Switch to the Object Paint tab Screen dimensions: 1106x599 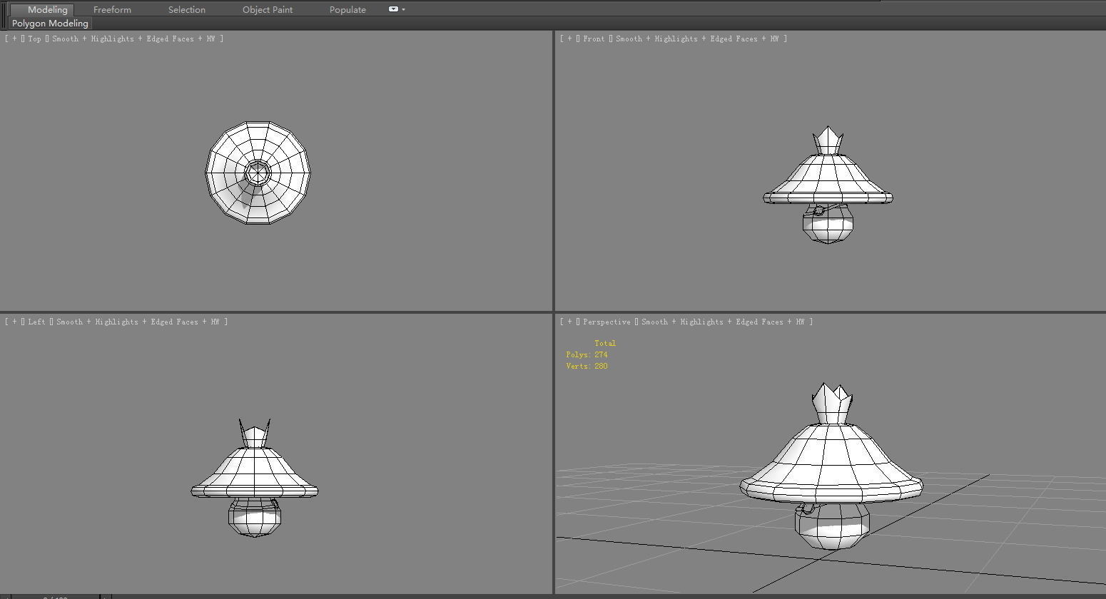tap(268, 9)
